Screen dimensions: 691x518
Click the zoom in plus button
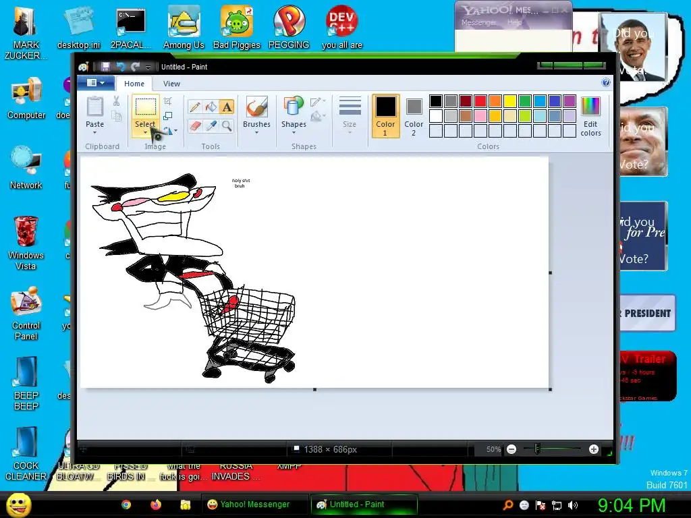point(594,449)
